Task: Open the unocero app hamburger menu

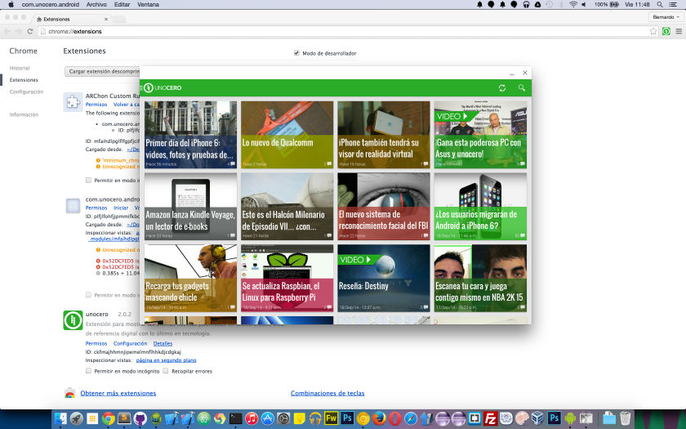Action: [141, 88]
